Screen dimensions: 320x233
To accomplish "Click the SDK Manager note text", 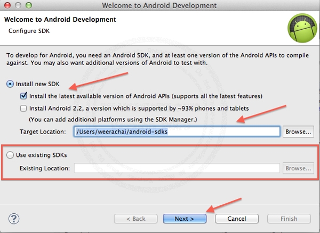I will pyautogui.click(x=113, y=120).
